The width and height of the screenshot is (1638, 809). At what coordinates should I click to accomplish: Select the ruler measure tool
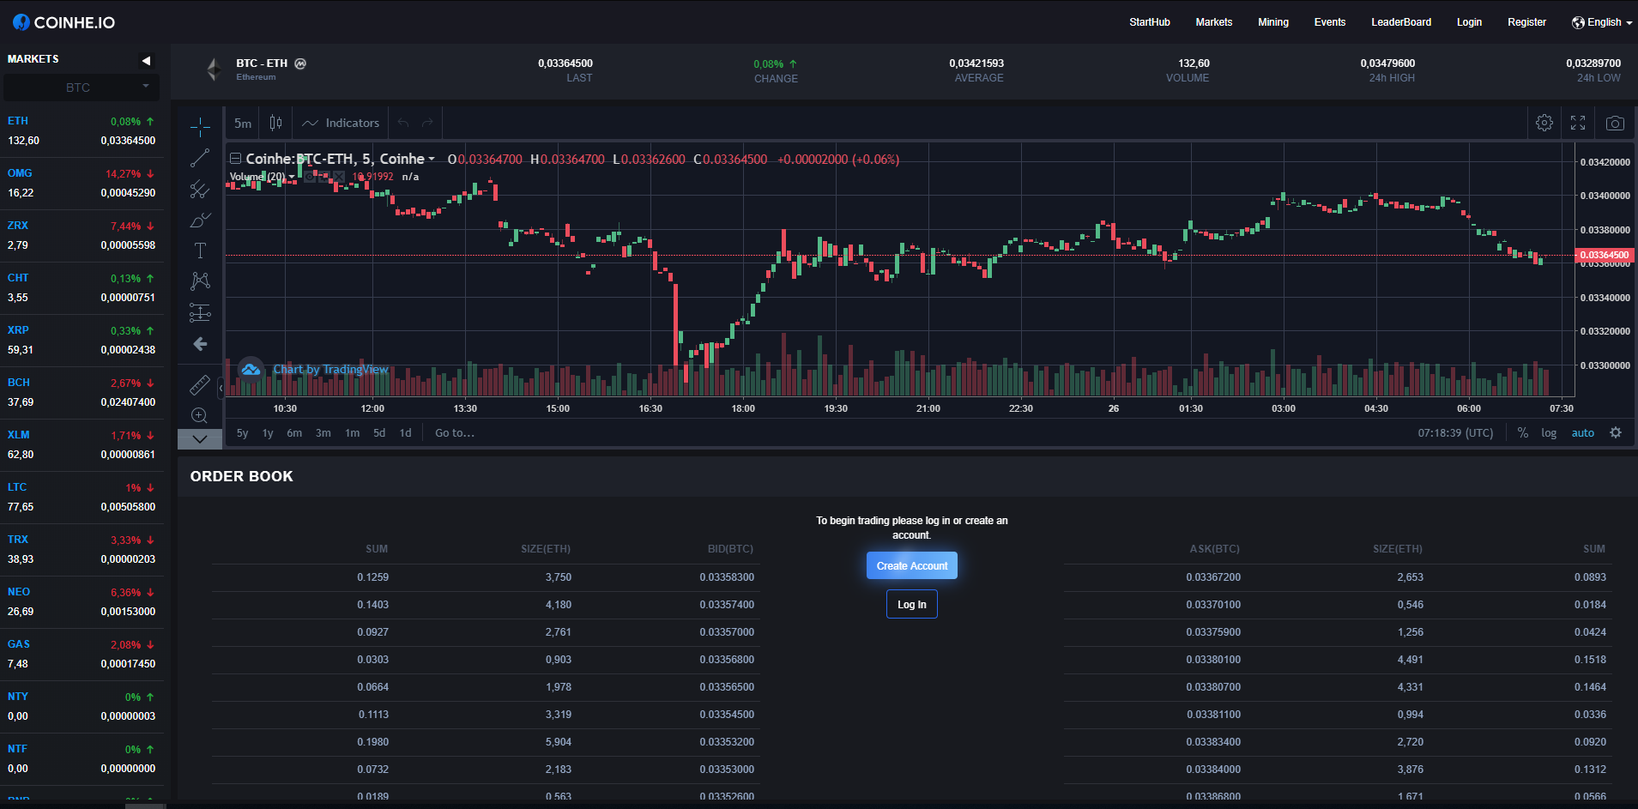tap(200, 384)
